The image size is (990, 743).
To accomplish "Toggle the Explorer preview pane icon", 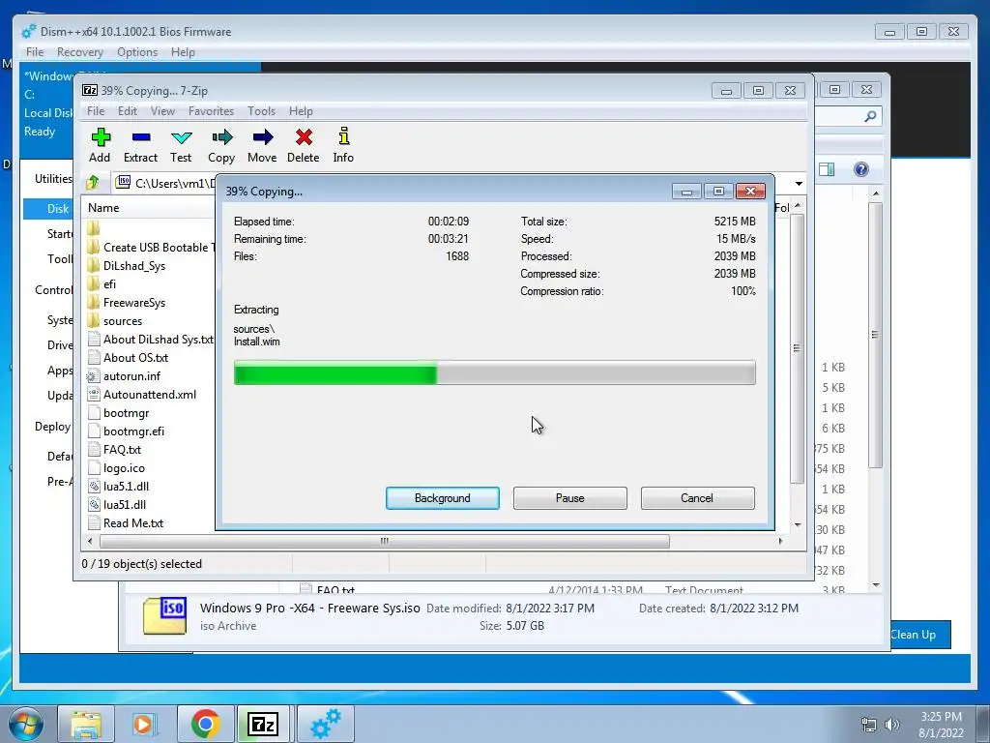I will point(827,169).
